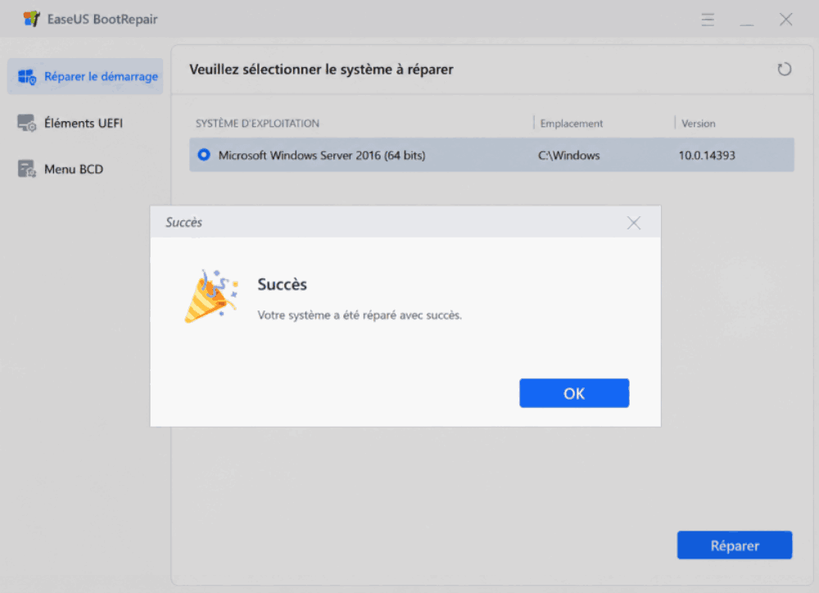Close the Succès dialog with X
This screenshot has height=593, width=819.
click(634, 223)
